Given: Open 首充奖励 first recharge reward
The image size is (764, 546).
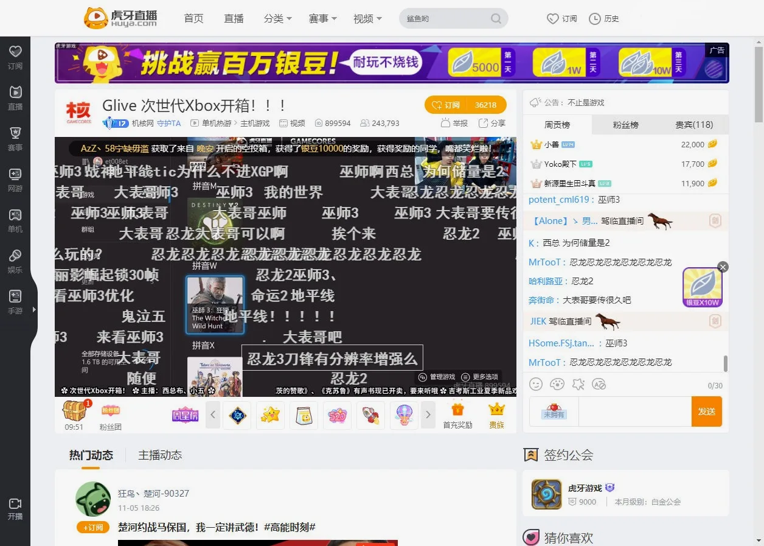Looking at the screenshot, I should (x=457, y=415).
